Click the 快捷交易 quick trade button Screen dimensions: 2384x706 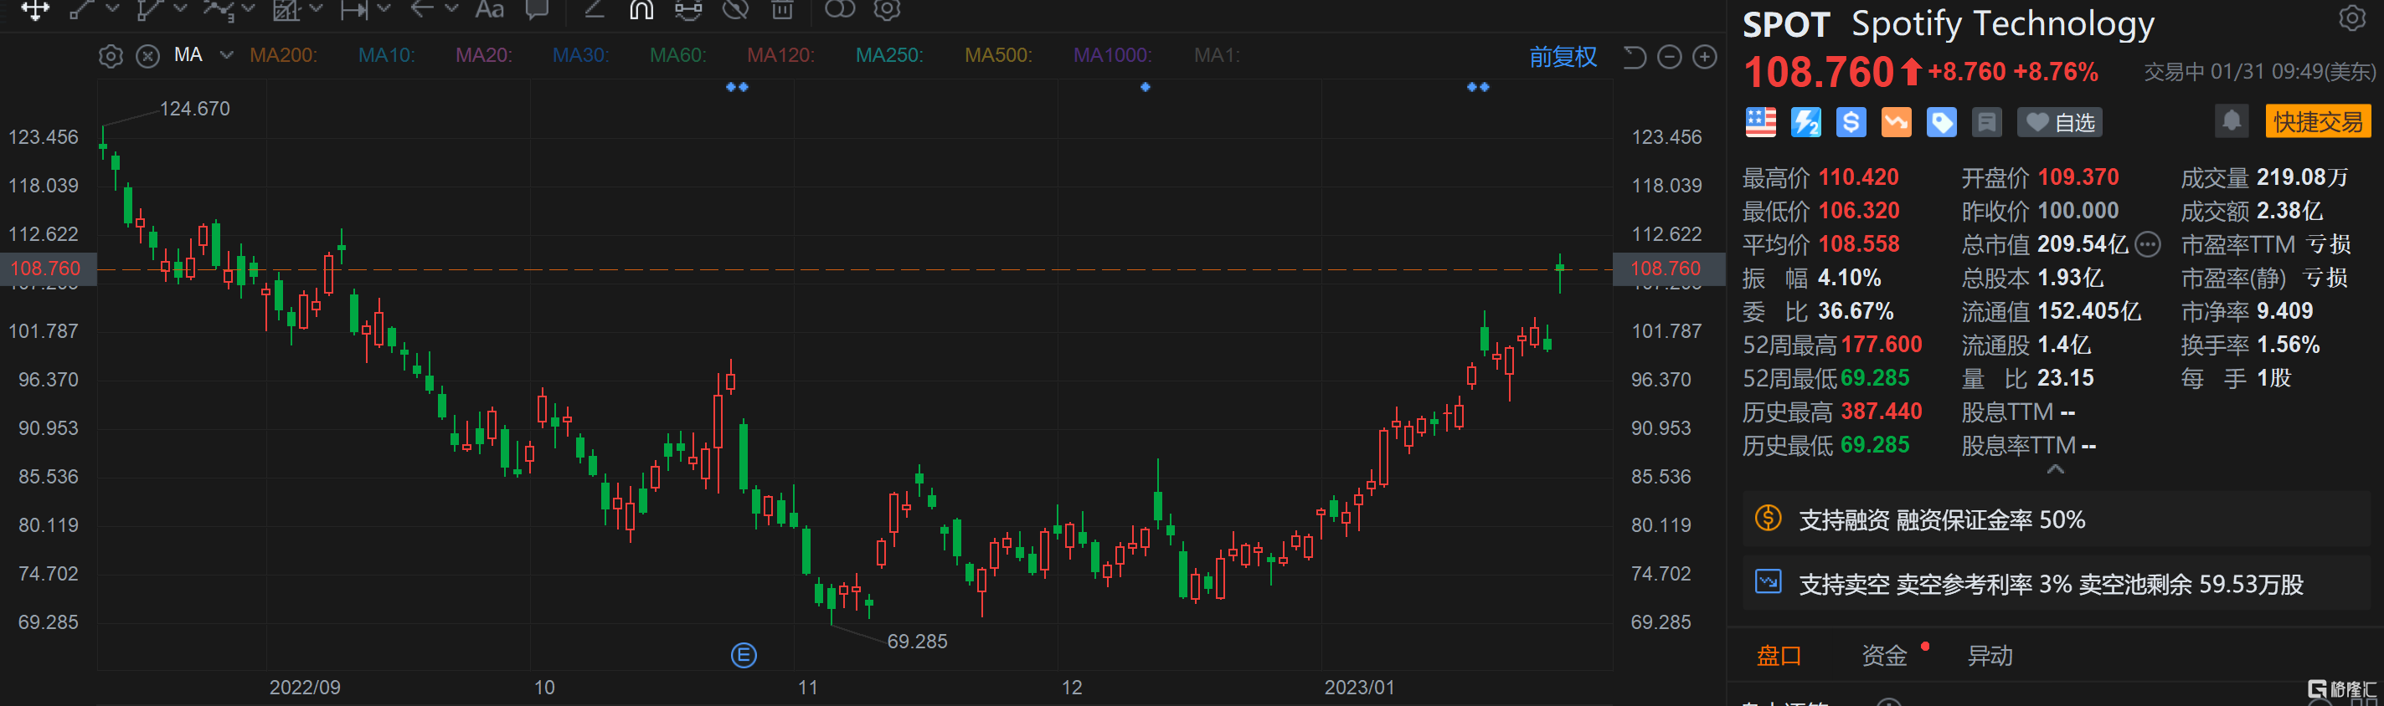coord(2317,121)
